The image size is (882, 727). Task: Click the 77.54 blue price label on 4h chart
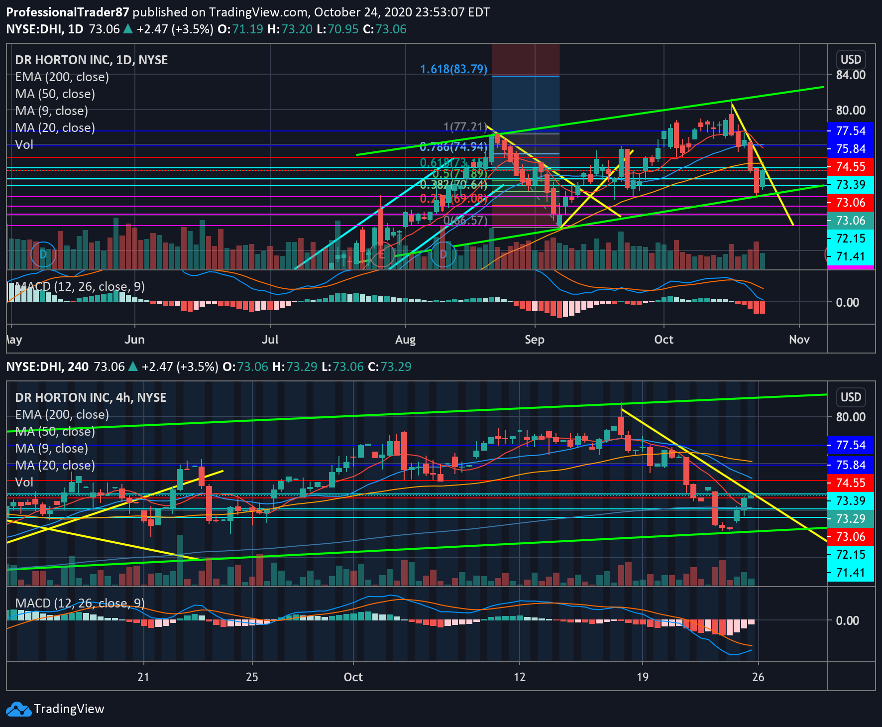[851, 445]
